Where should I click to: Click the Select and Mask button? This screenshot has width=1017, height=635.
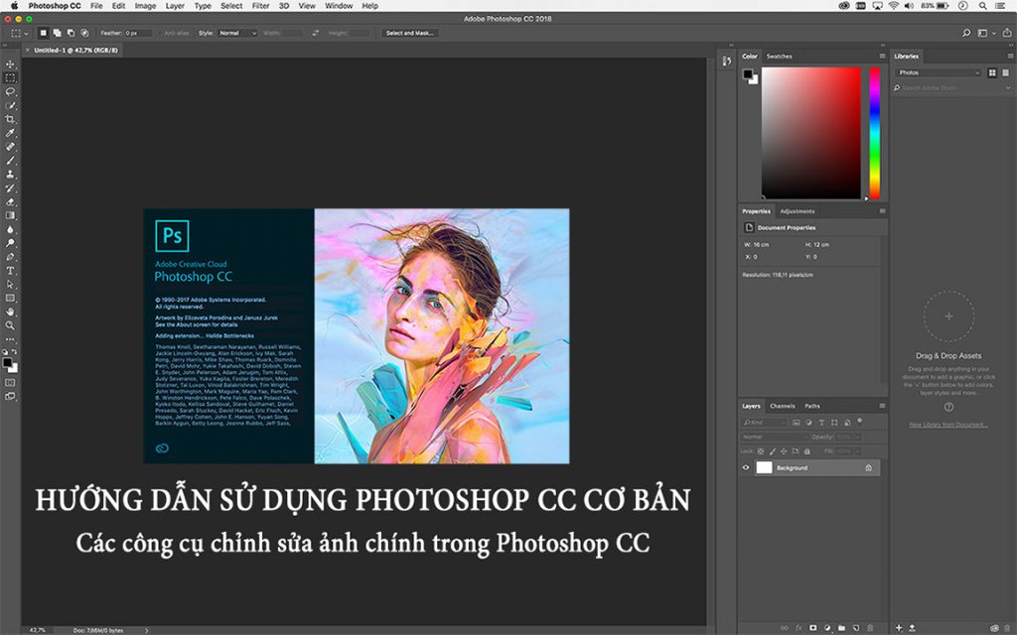tap(409, 32)
